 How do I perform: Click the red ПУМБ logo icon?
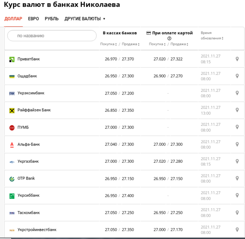(x=12, y=128)
